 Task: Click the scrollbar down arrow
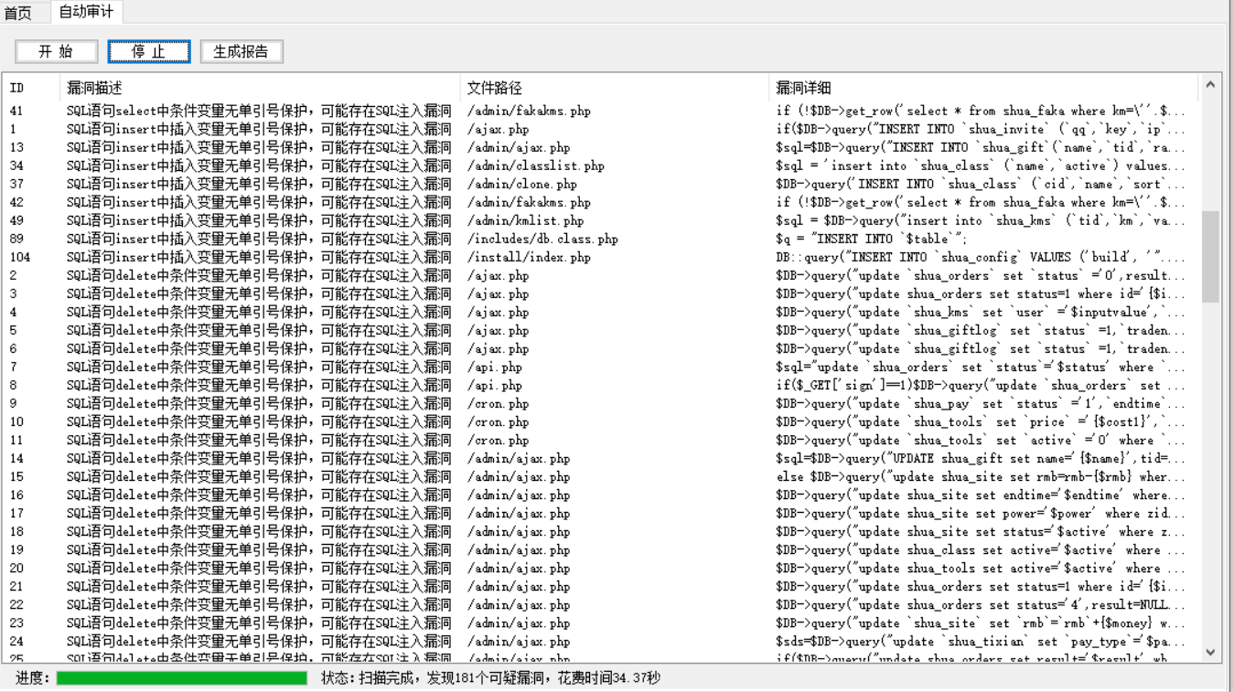pyautogui.click(x=1210, y=653)
